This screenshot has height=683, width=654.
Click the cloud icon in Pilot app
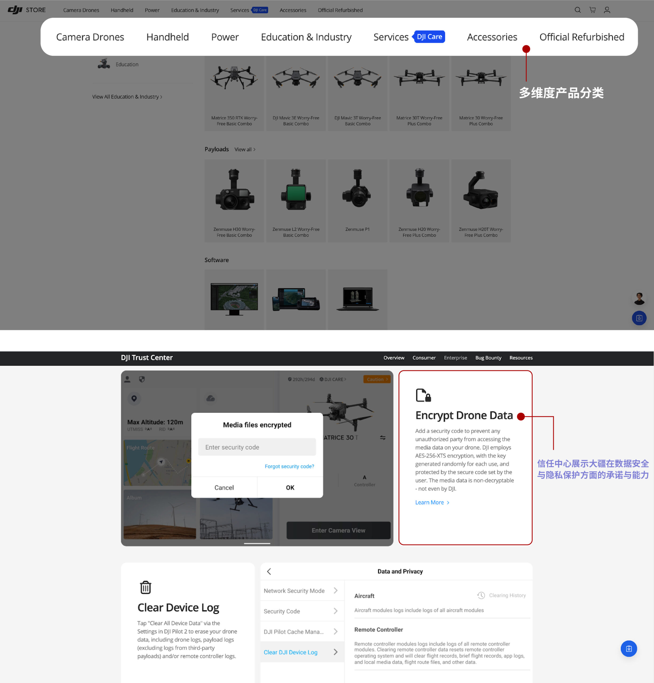(x=210, y=398)
